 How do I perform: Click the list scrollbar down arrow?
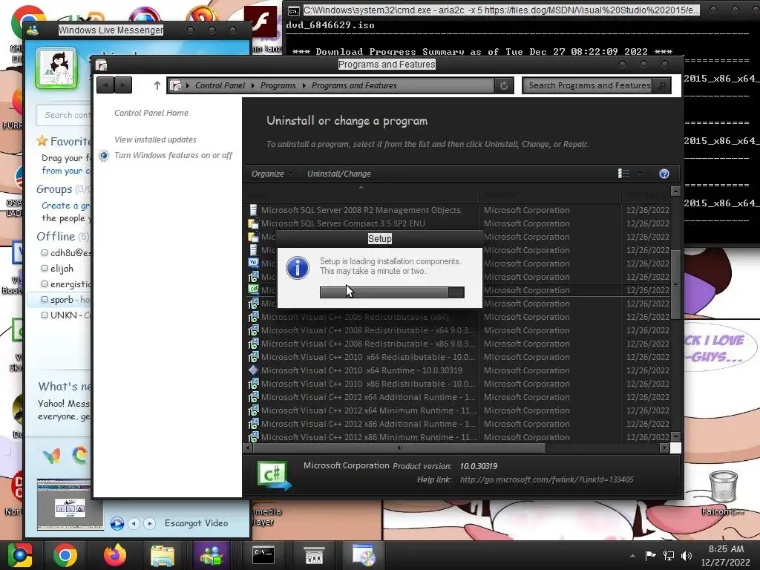pos(675,436)
